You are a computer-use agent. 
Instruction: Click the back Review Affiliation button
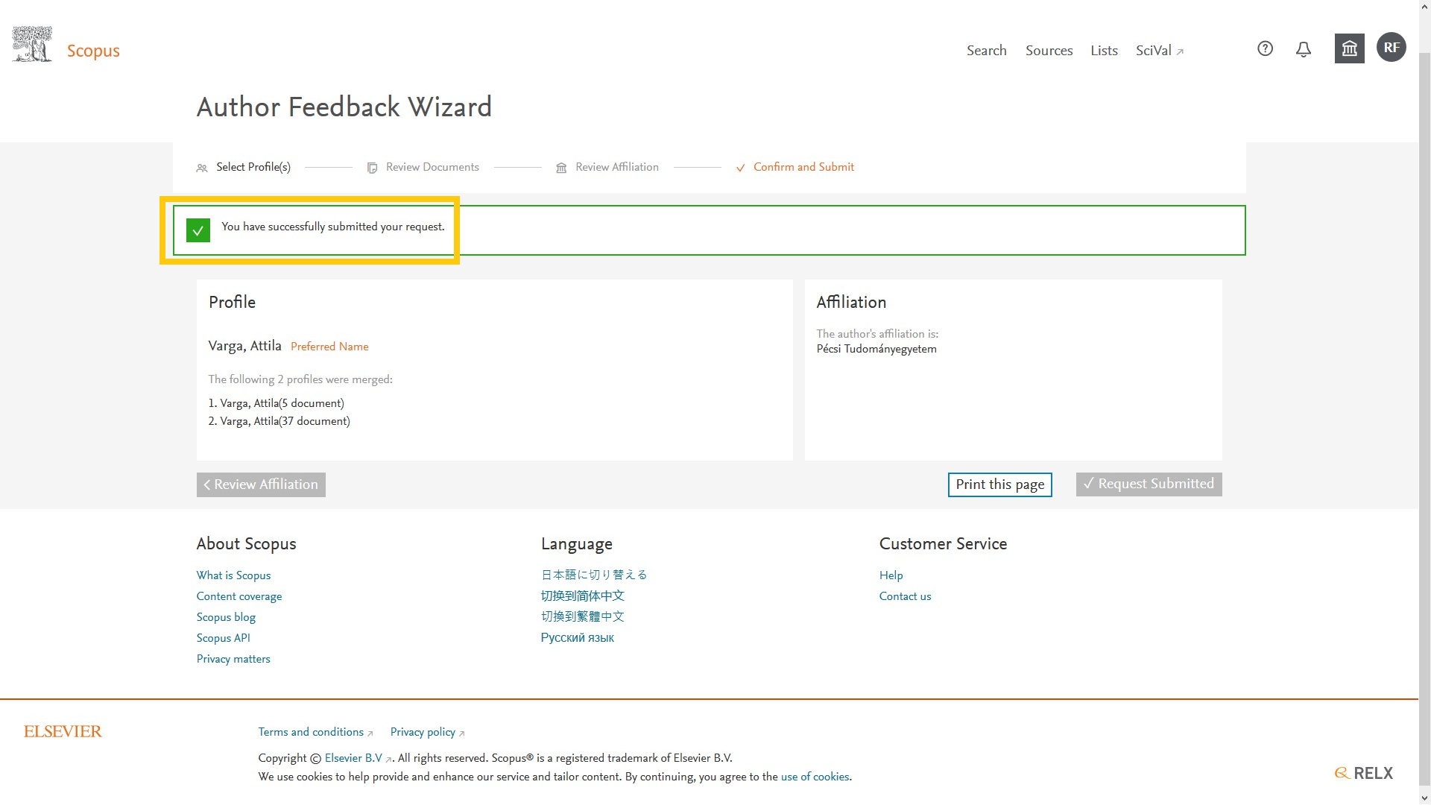[x=261, y=484]
